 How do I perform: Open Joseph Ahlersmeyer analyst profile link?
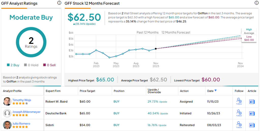[26, 112]
